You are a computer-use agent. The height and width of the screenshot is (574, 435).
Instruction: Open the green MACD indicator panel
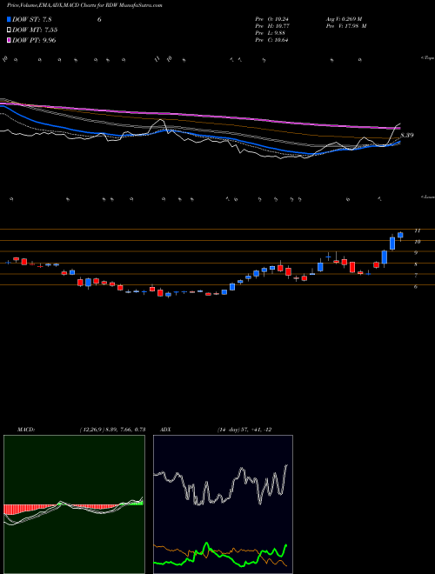pos(74,504)
